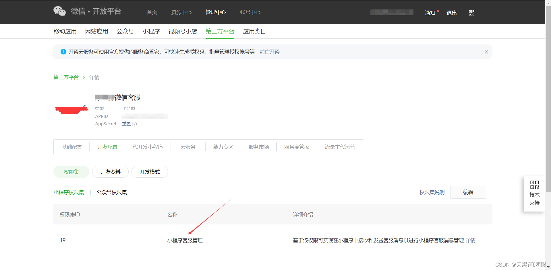Show the 公众号权限集 list

[112, 192]
